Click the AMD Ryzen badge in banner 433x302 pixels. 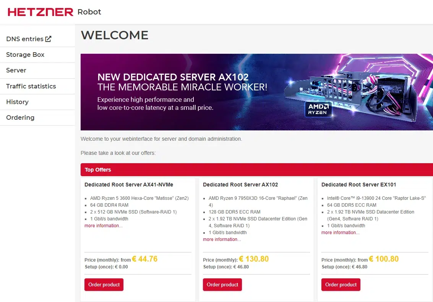[x=318, y=109]
